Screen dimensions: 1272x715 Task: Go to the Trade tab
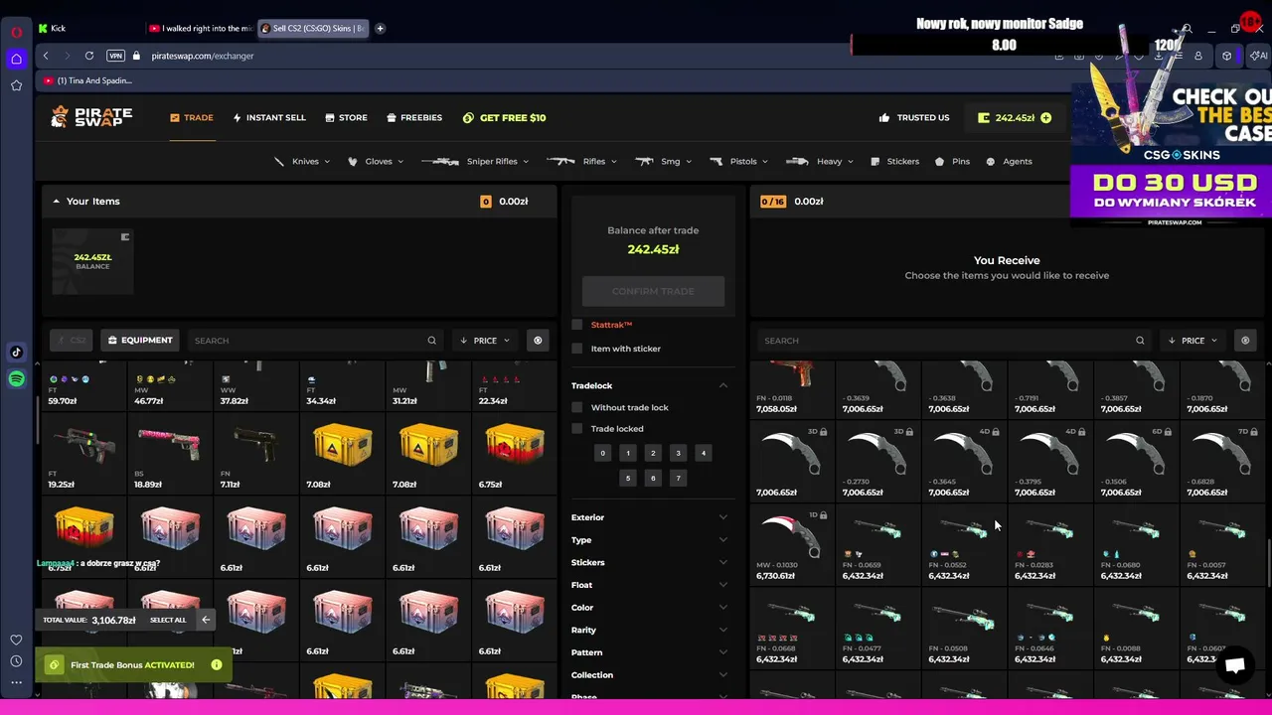click(192, 118)
